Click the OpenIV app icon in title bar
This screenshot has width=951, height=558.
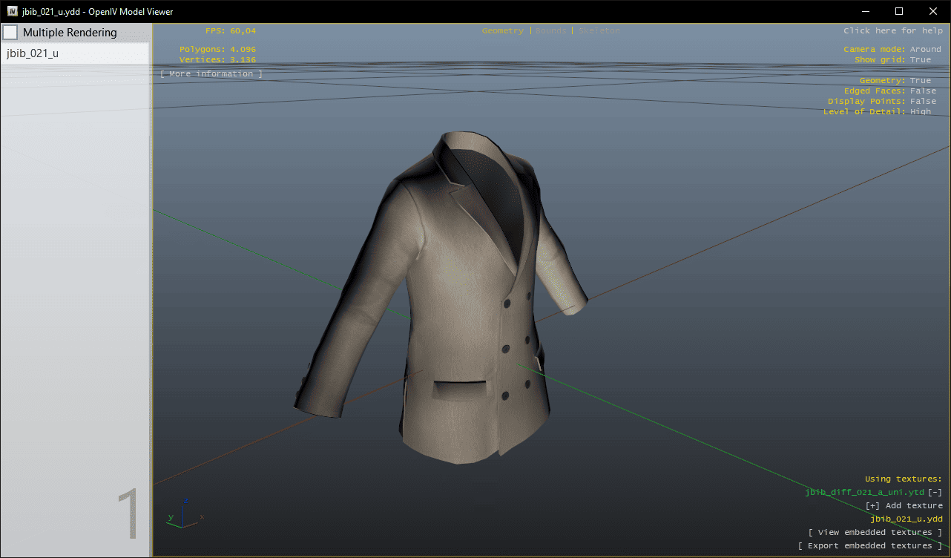click(x=13, y=11)
